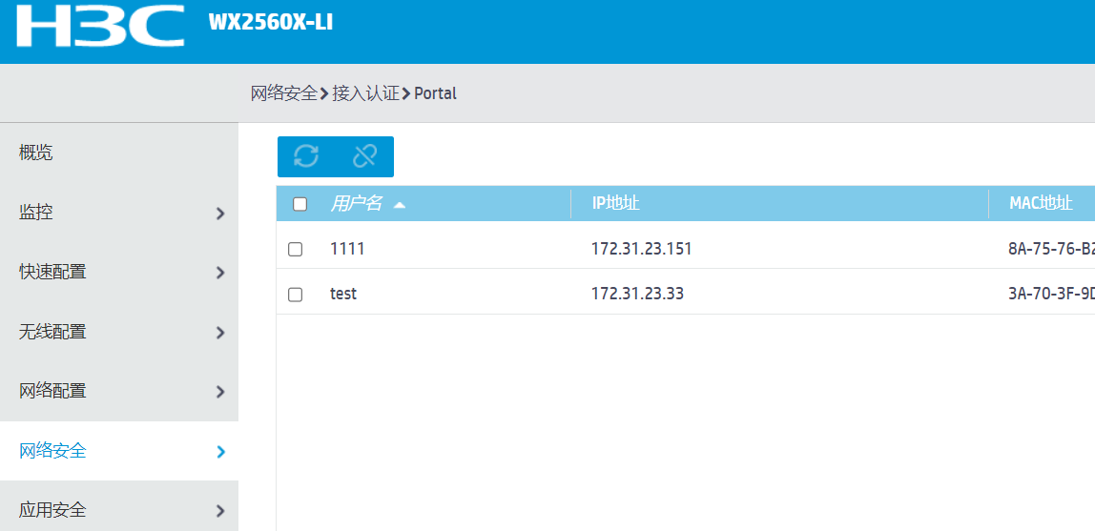The image size is (1095, 531).
Task: Click the disconnect users (broken link) icon
Action: [x=364, y=156]
